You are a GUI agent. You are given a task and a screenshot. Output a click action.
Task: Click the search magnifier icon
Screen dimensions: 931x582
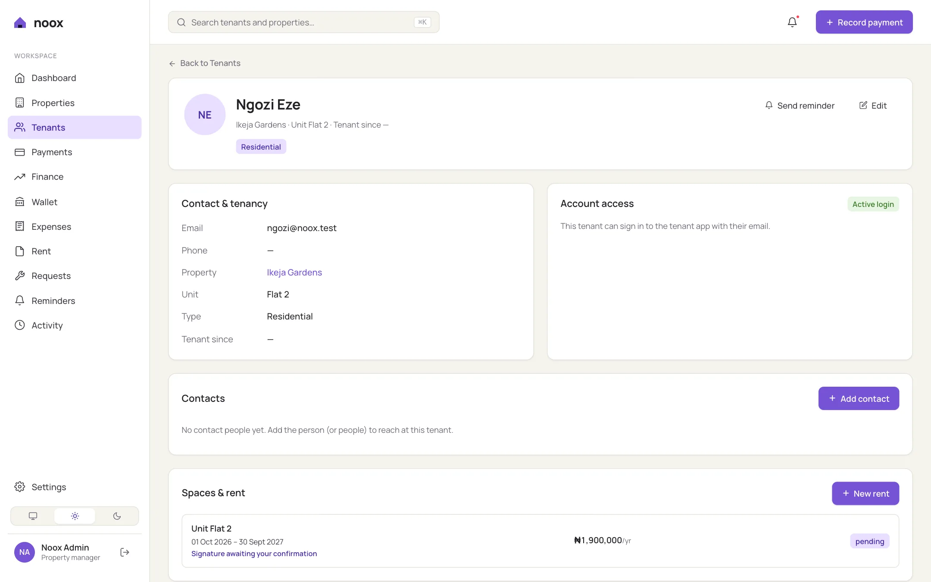181,22
